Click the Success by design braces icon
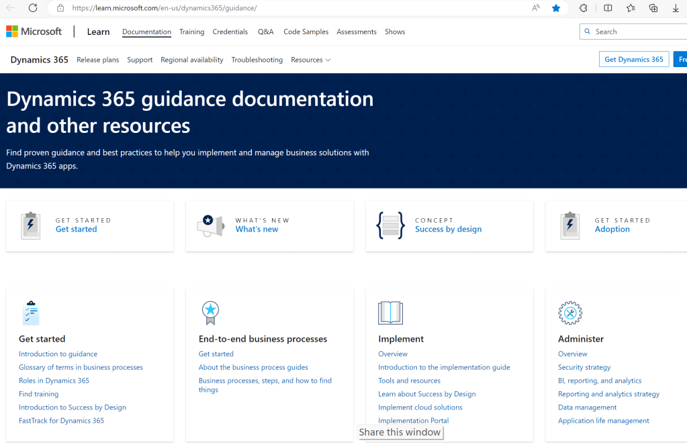 click(x=390, y=226)
